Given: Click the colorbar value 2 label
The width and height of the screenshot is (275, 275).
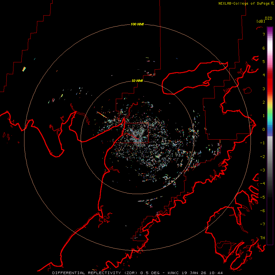Looking at the screenshot, I should point(264,102).
